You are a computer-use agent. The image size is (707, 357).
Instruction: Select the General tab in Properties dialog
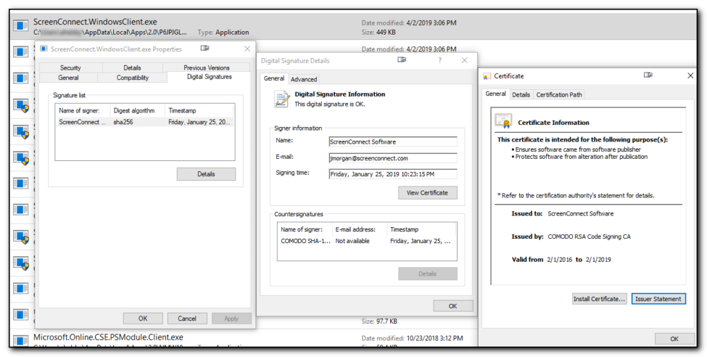coord(68,77)
